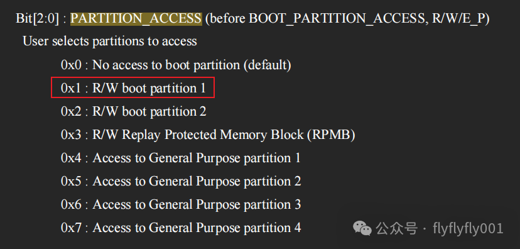Click the (default) word on 0x0 line
Viewport: 520px width, 249px height.
click(268, 65)
